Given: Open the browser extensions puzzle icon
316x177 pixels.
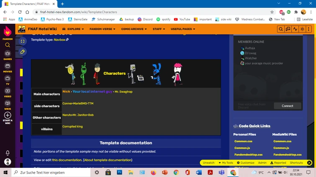Looking at the screenshot, I should click(296, 12).
